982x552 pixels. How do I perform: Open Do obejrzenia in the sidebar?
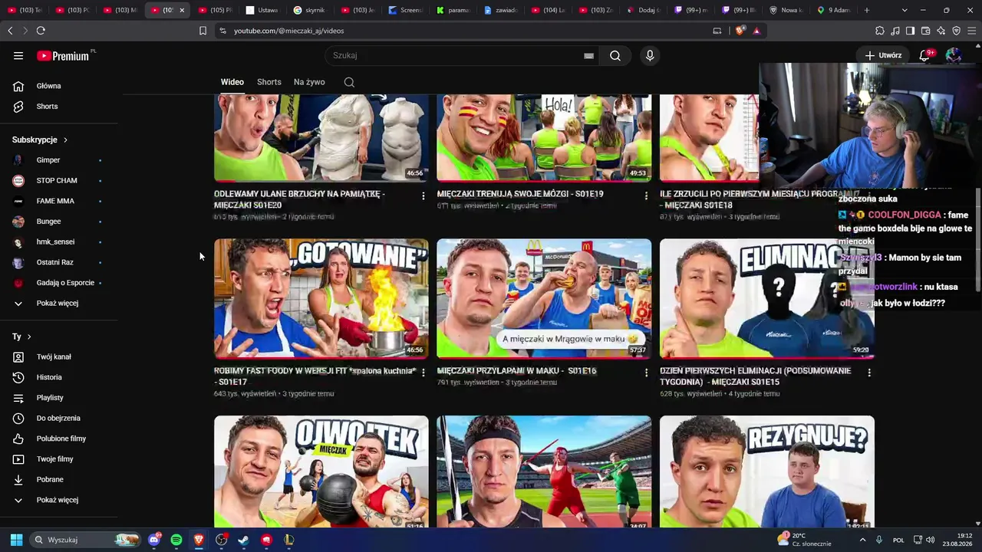point(58,419)
